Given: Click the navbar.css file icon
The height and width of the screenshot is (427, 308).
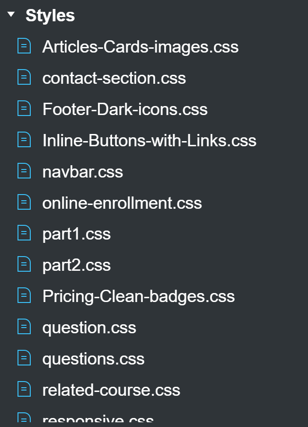Looking at the screenshot, I should coord(24,171).
